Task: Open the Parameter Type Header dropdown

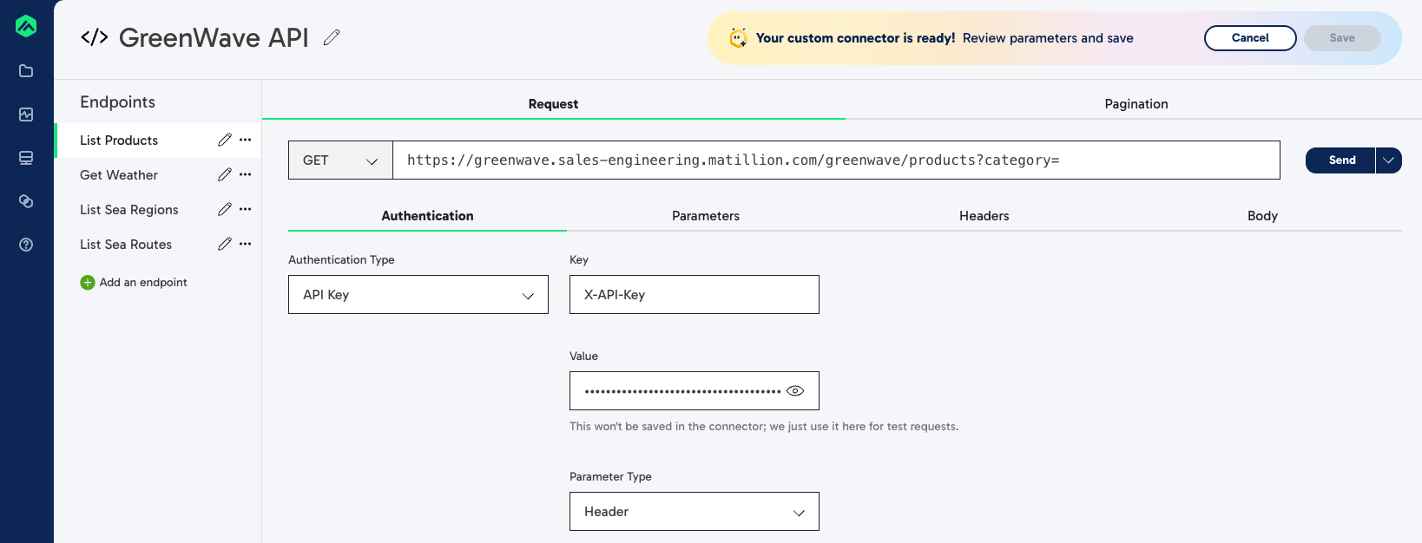Action: 694,512
